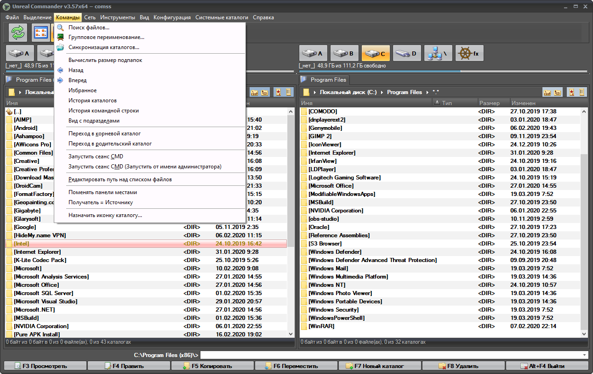Click the F3 Просмотреть button
This screenshot has height=374, width=593.
46,366
